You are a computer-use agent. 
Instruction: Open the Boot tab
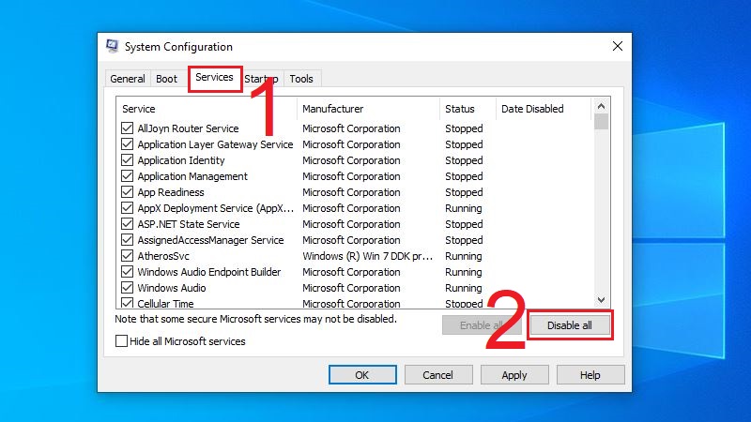(x=166, y=79)
